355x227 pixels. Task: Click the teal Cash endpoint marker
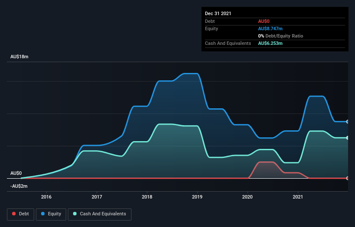348,138
